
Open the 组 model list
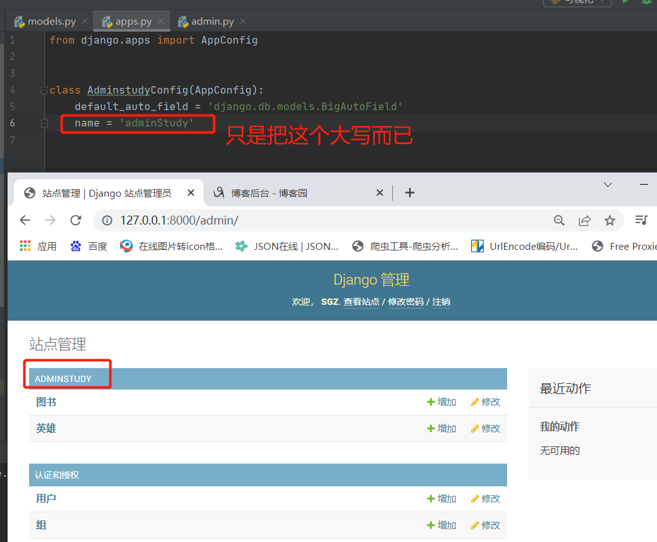point(41,525)
